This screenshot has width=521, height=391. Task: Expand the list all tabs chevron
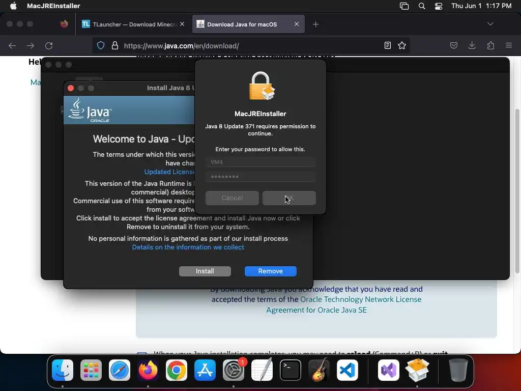coord(490,24)
